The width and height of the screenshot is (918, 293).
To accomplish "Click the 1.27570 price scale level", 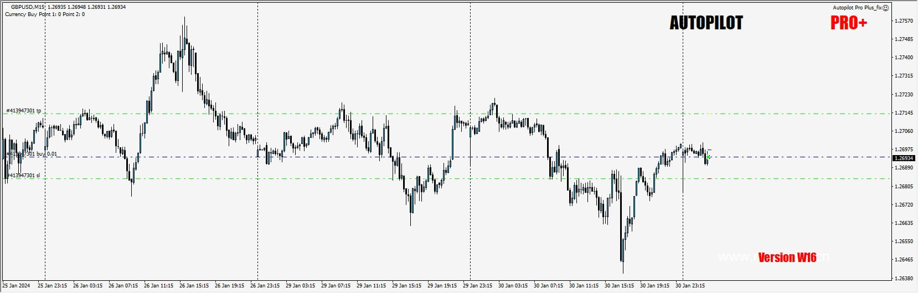I will 904,21.
